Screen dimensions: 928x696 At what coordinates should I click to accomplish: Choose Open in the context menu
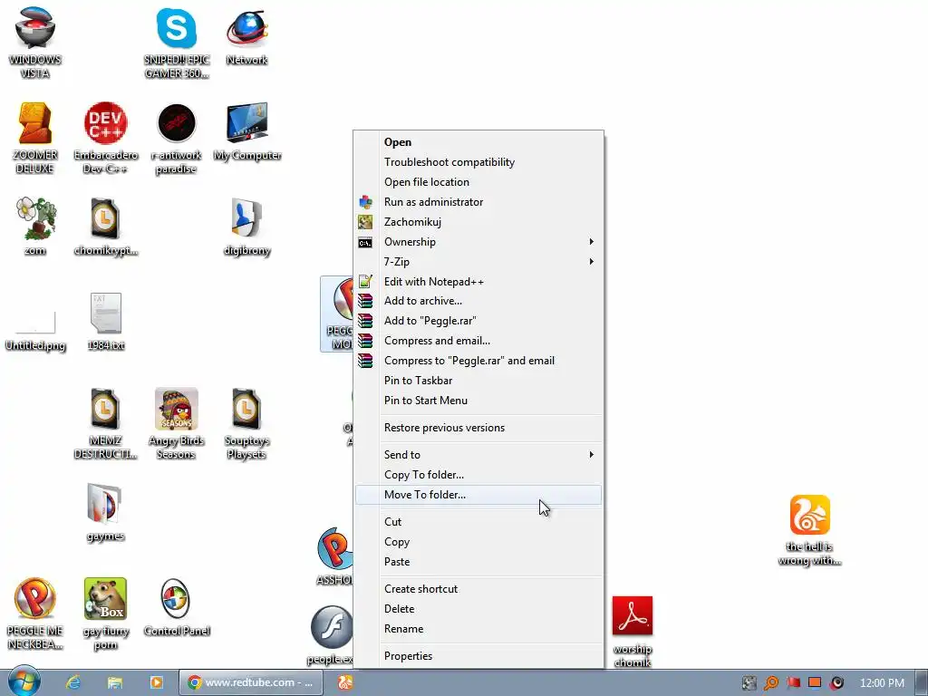tap(478, 142)
